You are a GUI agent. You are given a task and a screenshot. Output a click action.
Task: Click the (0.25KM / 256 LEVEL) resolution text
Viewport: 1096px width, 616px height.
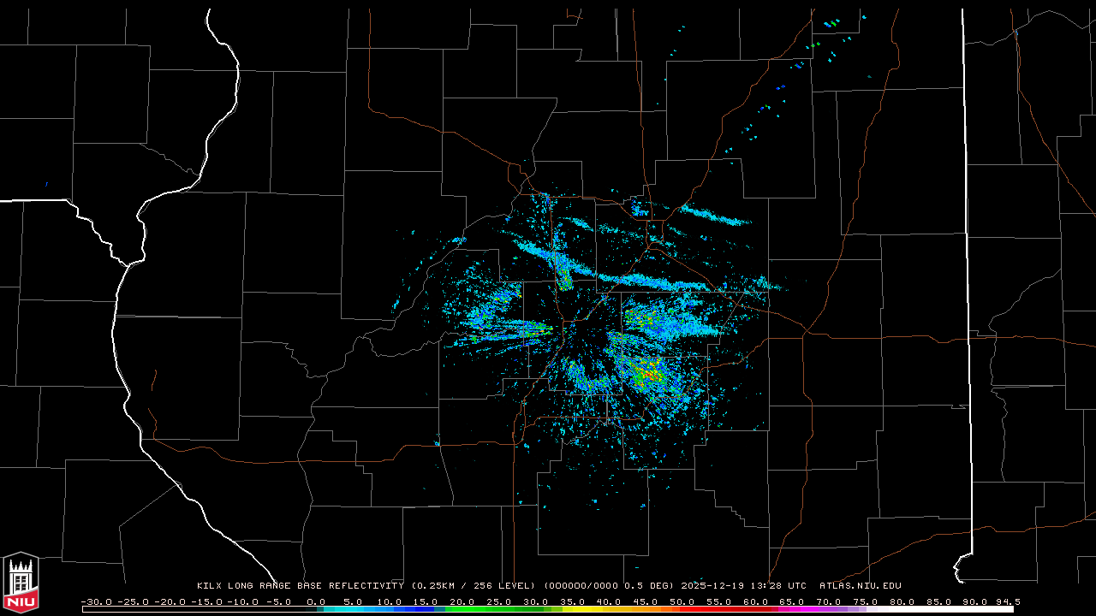pyautogui.click(x=474, y=586)
